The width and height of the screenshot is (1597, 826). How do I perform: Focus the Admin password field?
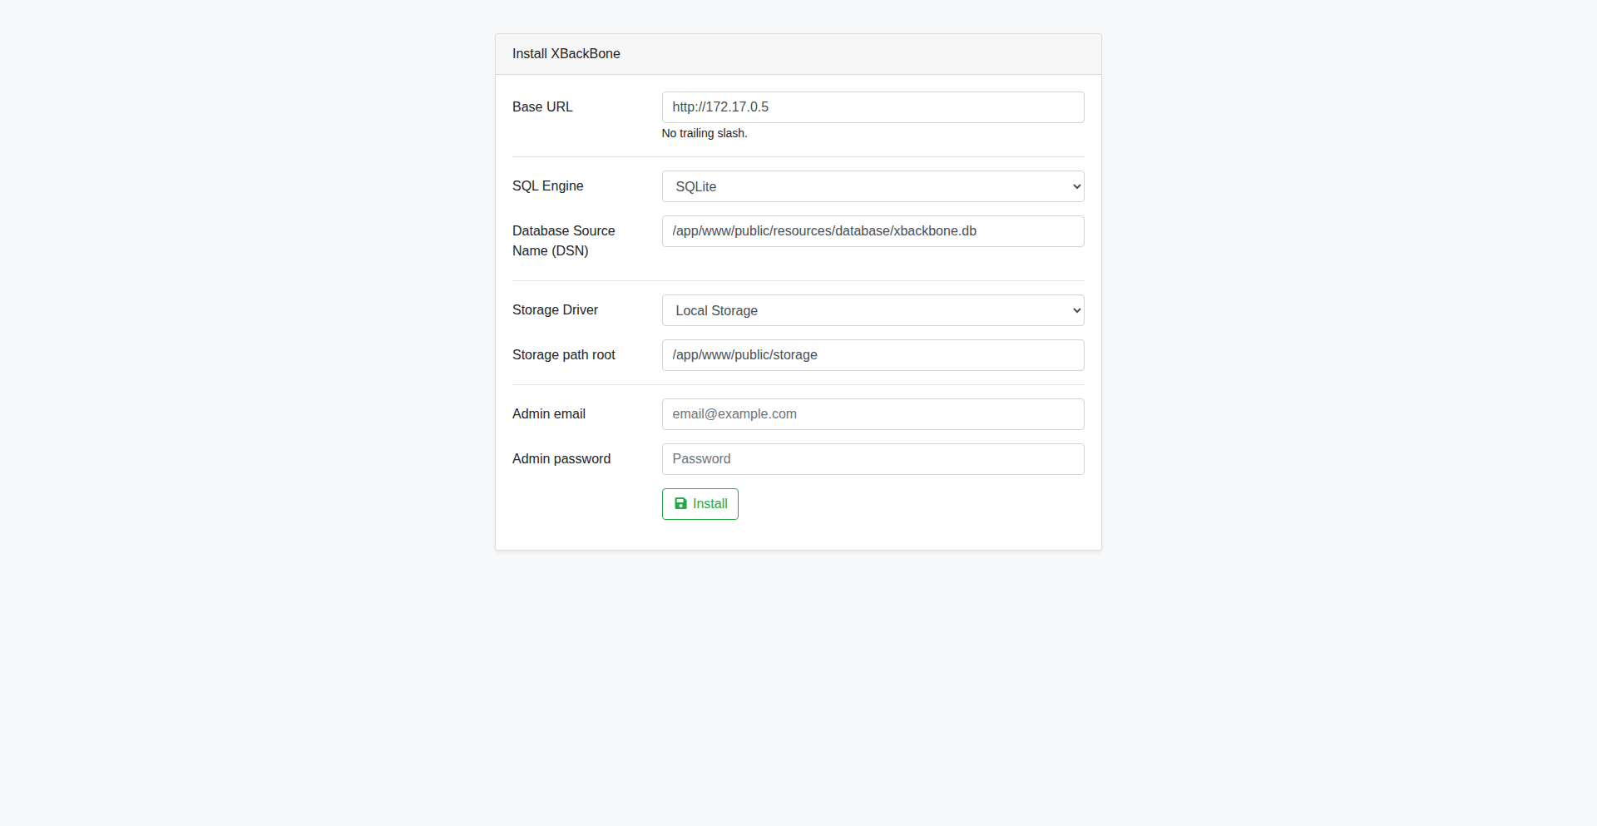tap(872, 459)
